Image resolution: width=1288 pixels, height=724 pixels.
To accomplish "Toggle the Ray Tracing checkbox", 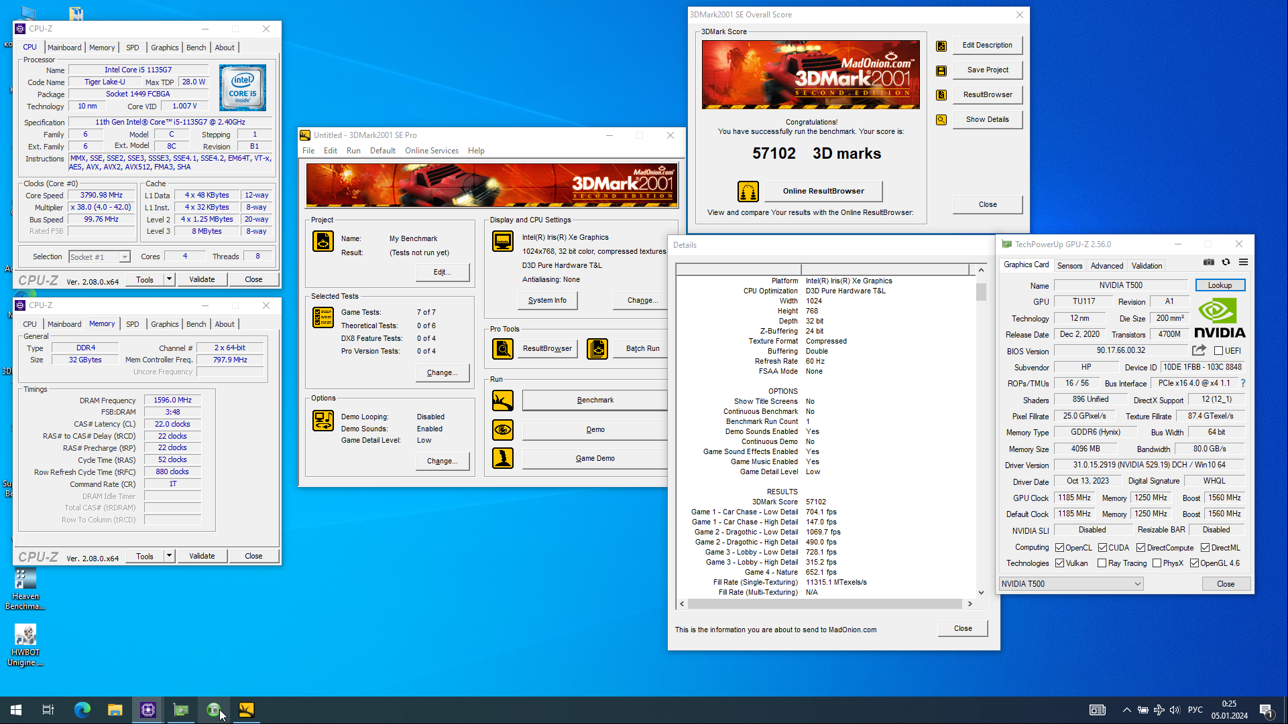I will (x=1102, y=563).
